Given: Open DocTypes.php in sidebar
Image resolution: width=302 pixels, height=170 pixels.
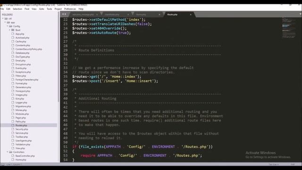Looking at the screenshot, I should coord(23,57).
